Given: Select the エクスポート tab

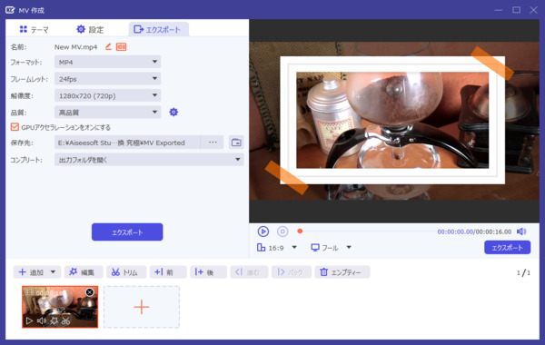Looking at the screenshot, I should [158, 30].
